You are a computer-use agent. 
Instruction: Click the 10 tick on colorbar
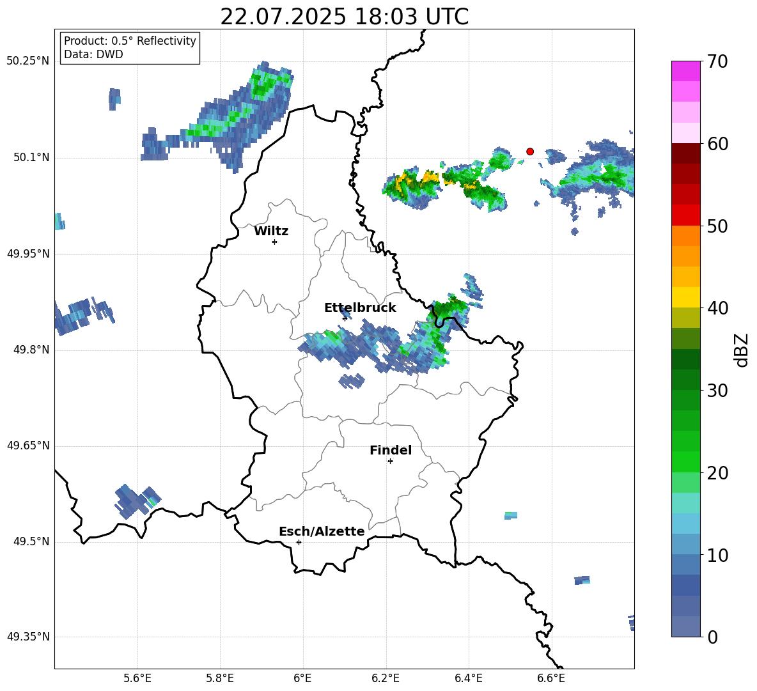click(x=717, y=555)
